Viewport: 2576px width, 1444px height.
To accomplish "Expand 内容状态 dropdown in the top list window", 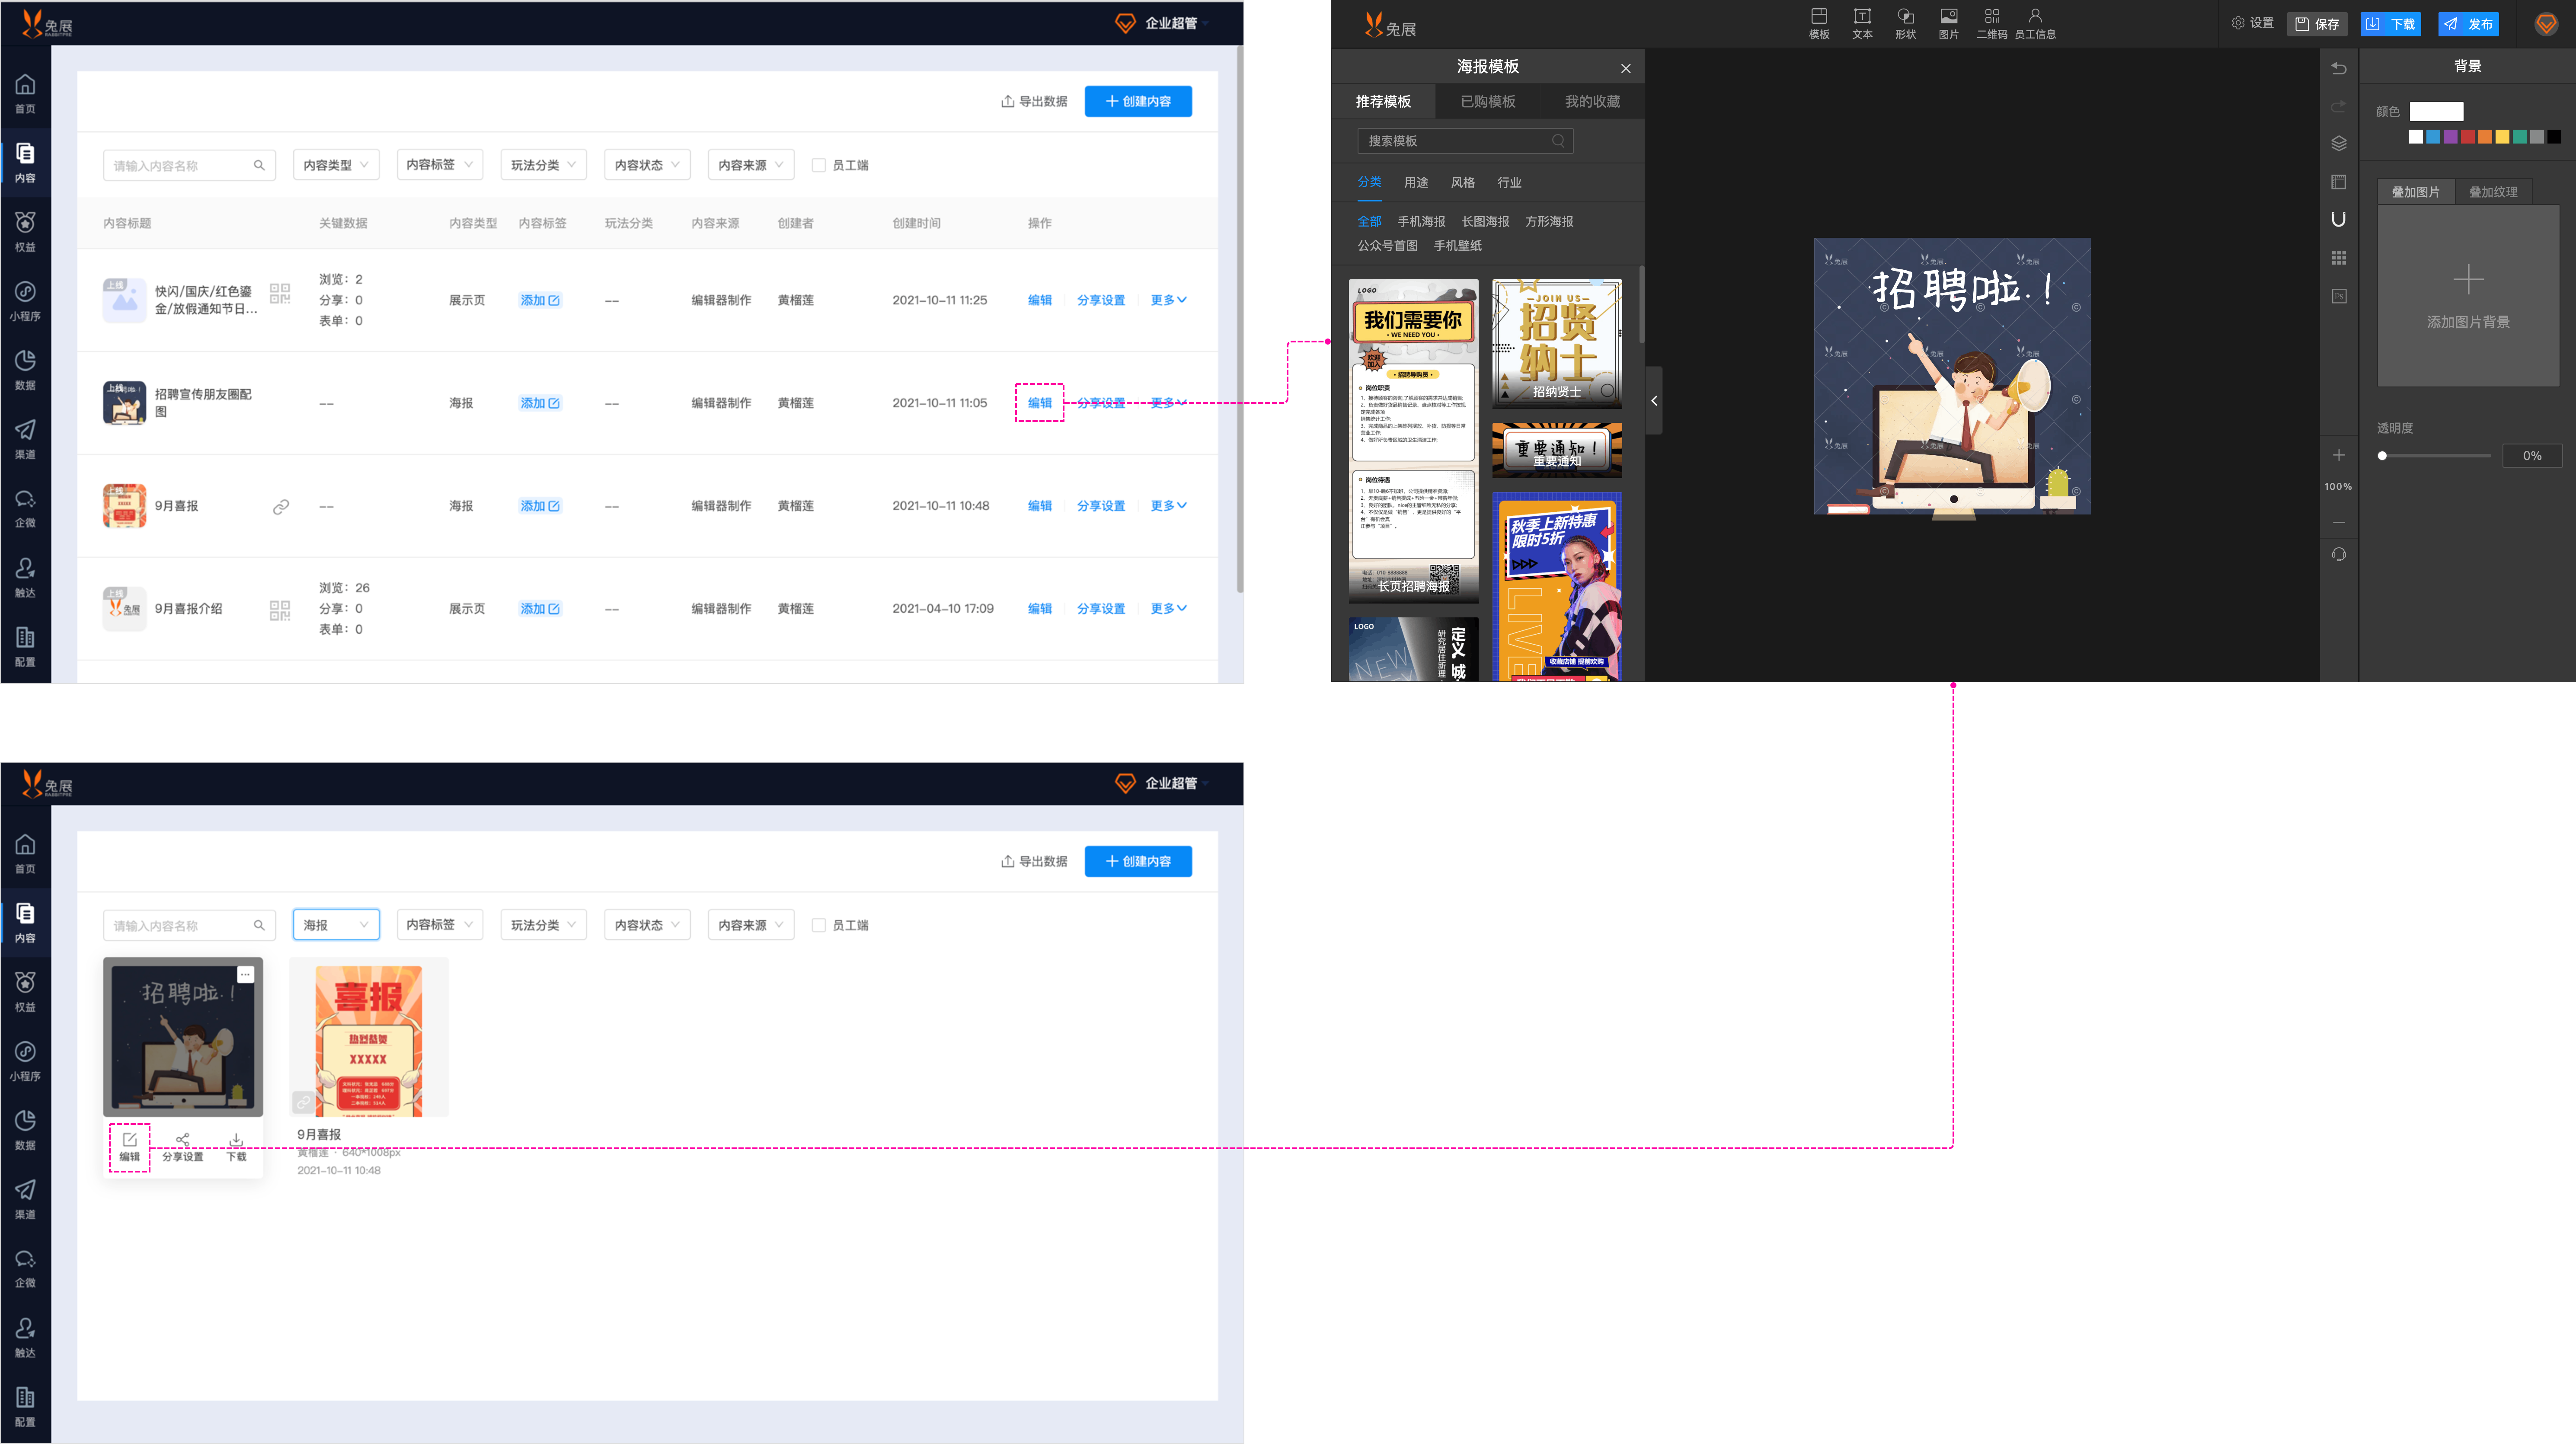I will (647, 165).
